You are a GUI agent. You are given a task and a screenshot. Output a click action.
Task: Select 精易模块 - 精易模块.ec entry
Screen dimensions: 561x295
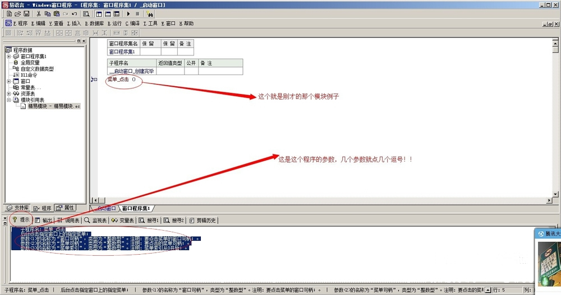(54, 106)
